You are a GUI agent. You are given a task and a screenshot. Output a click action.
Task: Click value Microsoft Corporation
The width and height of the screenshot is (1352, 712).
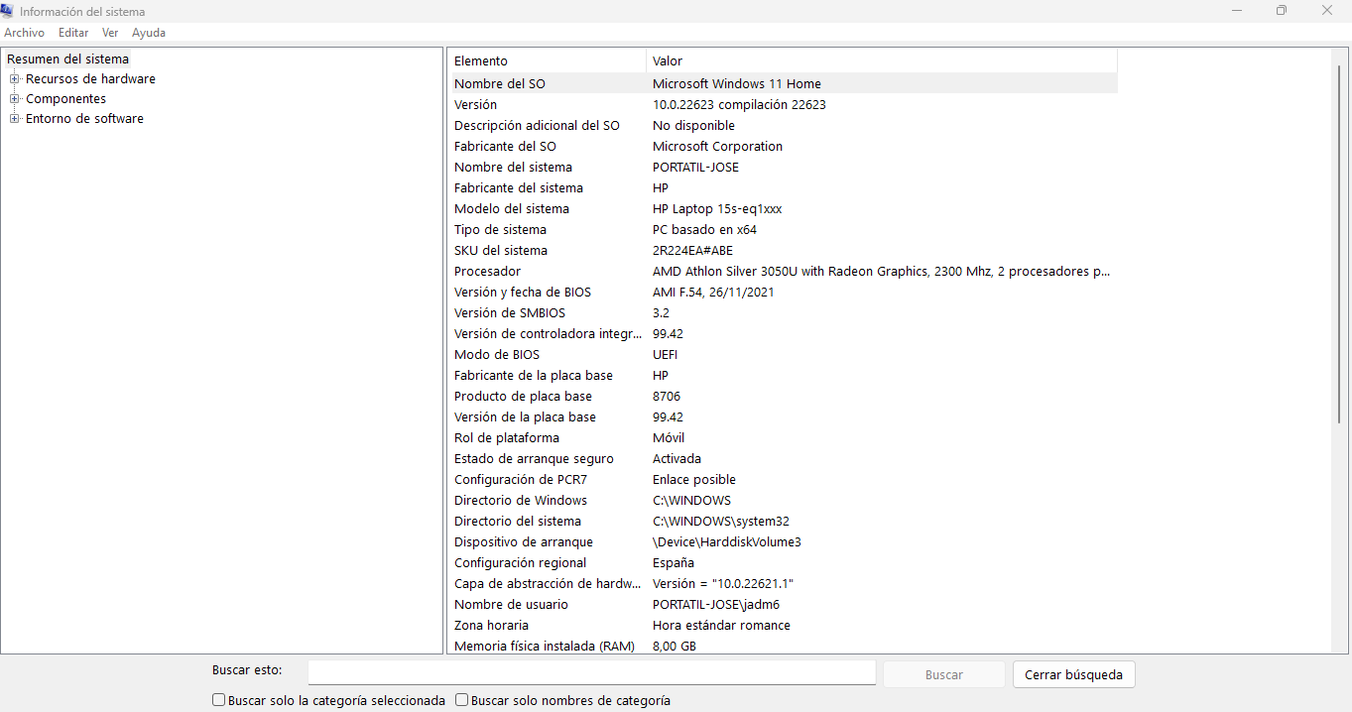[x=717, y=147]
